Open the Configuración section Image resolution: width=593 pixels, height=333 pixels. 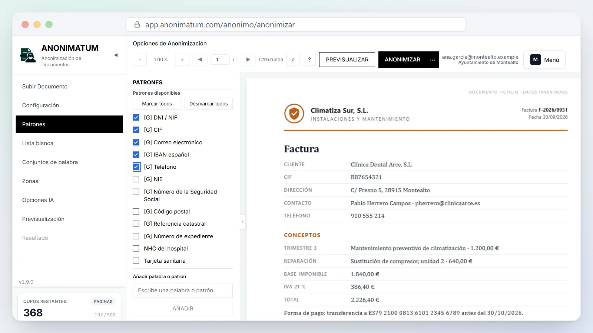(x=69, y=105)
